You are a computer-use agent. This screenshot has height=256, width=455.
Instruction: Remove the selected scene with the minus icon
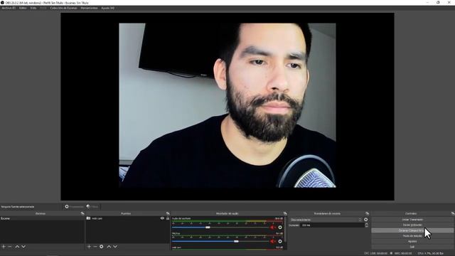click(9, 247)
